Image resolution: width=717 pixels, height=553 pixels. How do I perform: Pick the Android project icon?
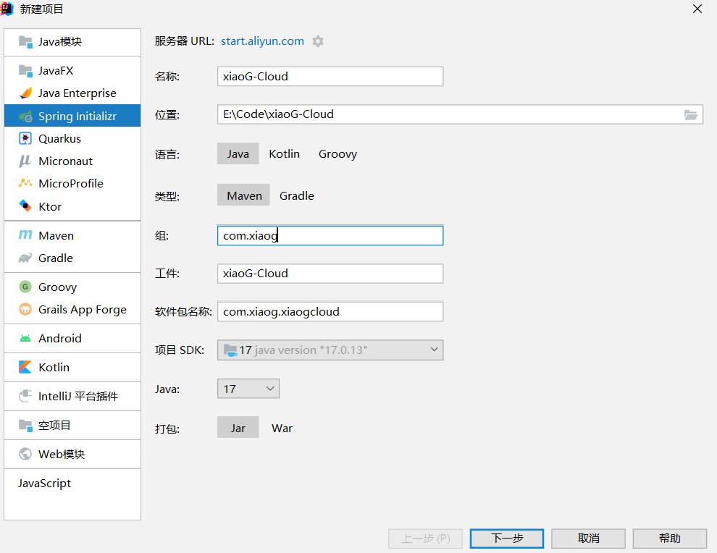[x=25, y=338]
